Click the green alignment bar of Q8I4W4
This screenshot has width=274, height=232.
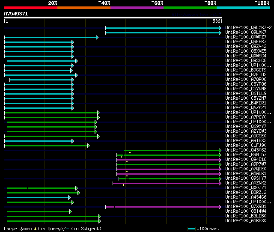click(x=39, y=212)
